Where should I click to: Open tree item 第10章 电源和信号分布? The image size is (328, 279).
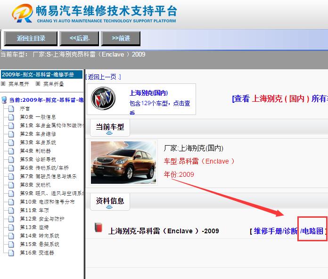47,202
